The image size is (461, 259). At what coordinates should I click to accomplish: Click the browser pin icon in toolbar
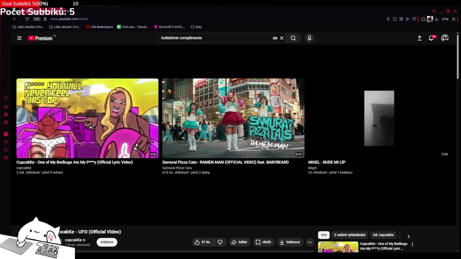click(x=388, y=19)
